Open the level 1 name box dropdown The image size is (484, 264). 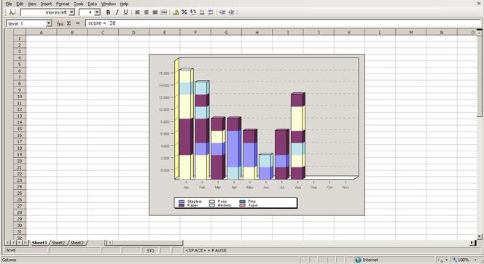tap(49, 23)
